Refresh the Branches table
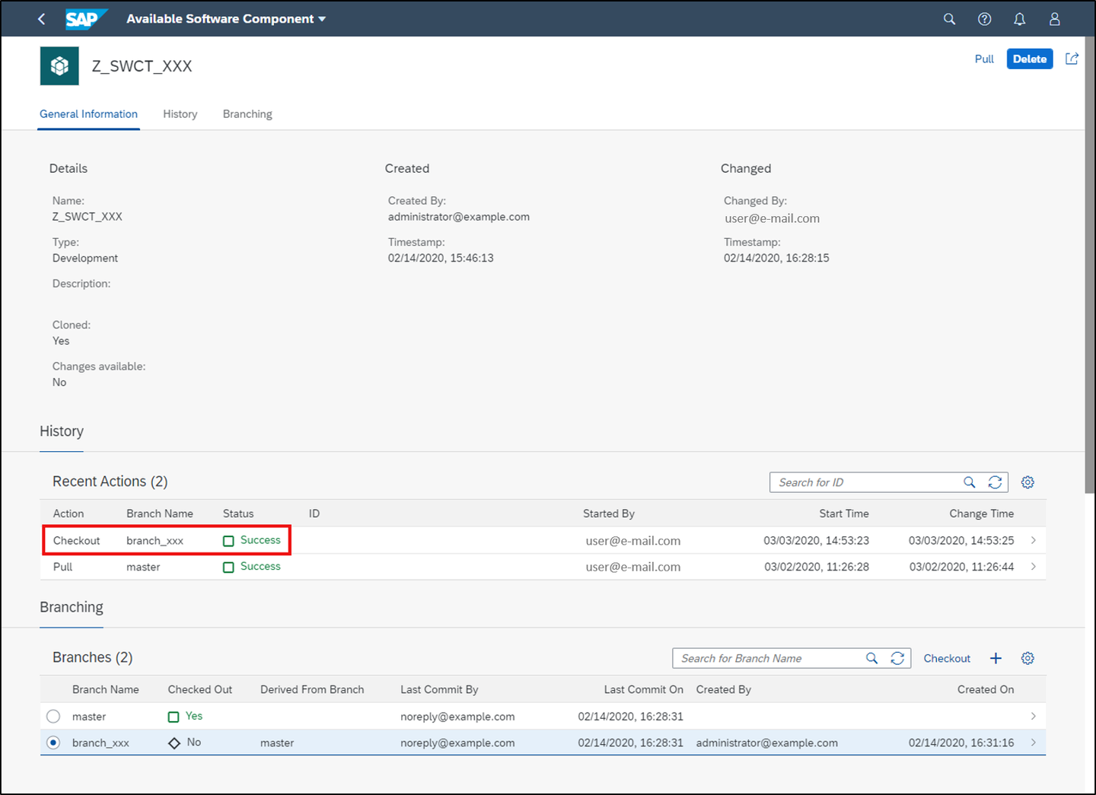 click(897, 658)
